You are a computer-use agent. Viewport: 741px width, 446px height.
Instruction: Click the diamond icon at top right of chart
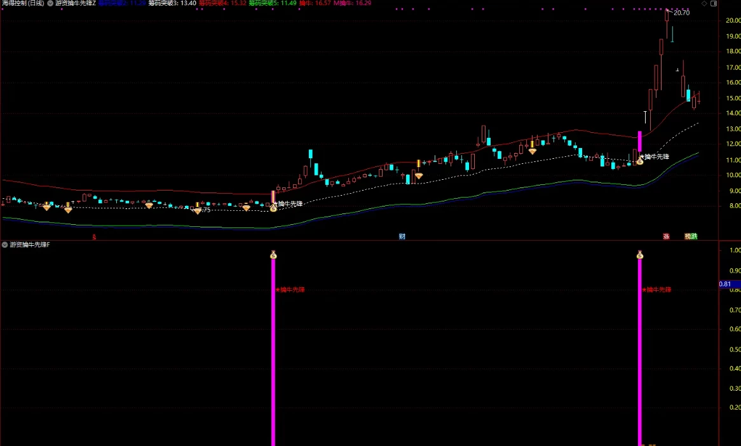(x=704, y=3)
